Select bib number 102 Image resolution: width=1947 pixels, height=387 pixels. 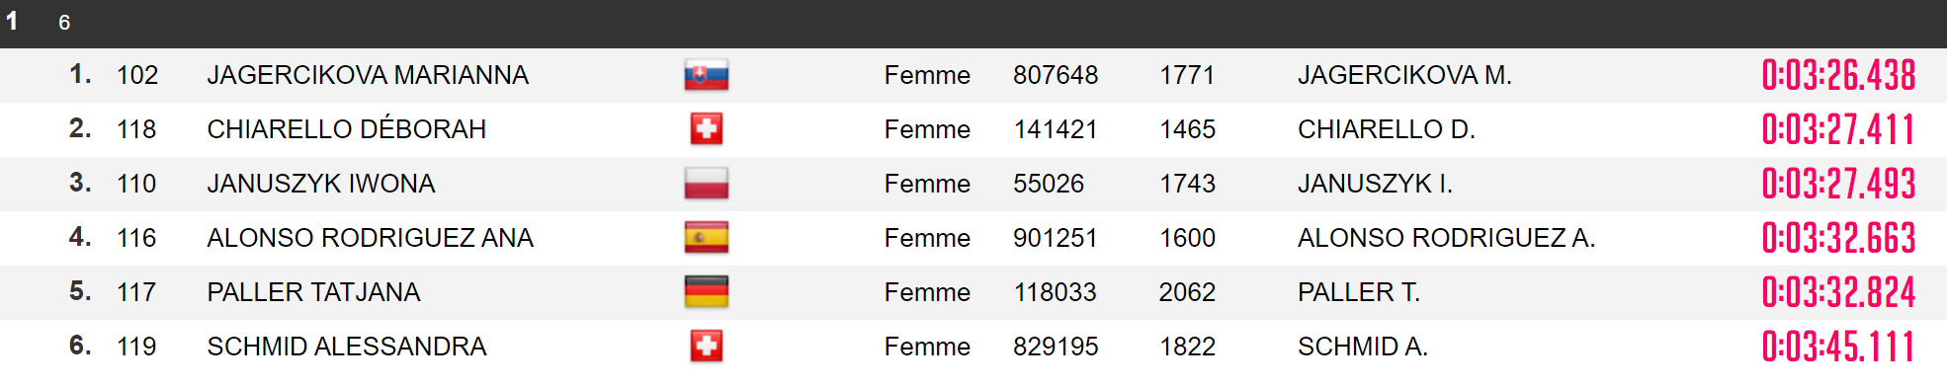pyautogui.click(x=137, y=75)
